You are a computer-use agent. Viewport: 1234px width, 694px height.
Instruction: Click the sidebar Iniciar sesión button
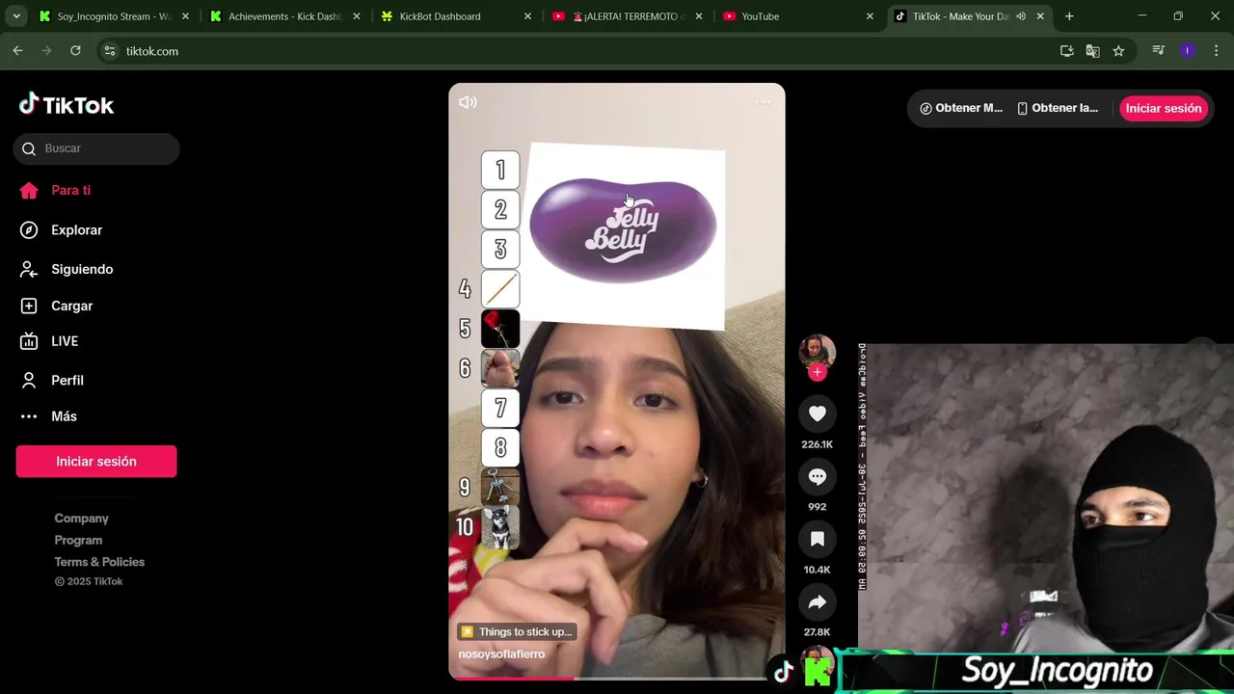96,461
